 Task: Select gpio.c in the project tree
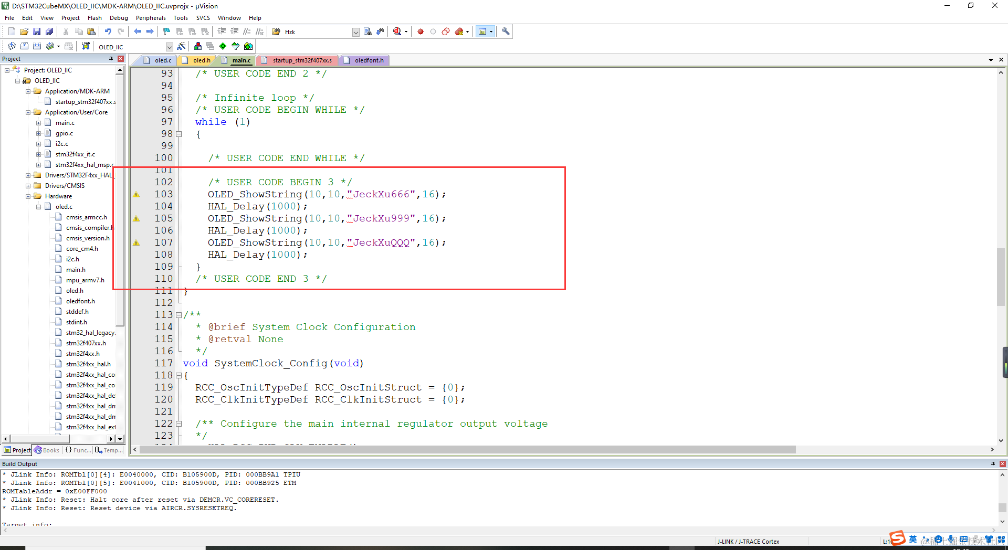coord(64,133)
